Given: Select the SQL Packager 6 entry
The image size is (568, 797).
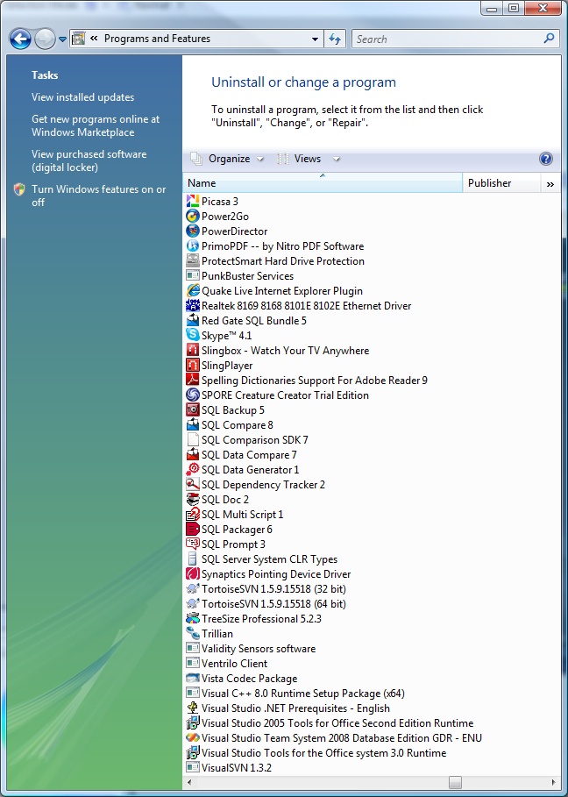Looking at the screenshot, I should [230, 529].
